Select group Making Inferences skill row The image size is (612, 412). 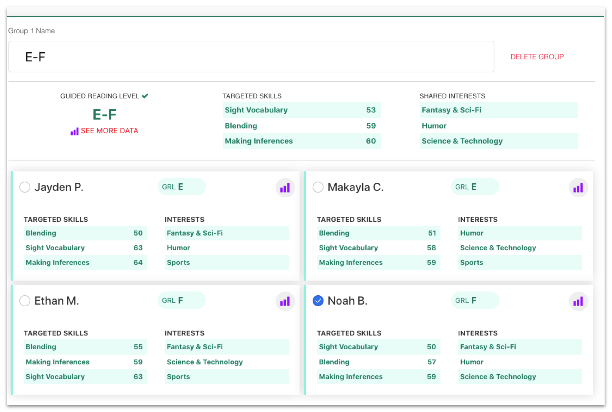[x=301, y=141]
